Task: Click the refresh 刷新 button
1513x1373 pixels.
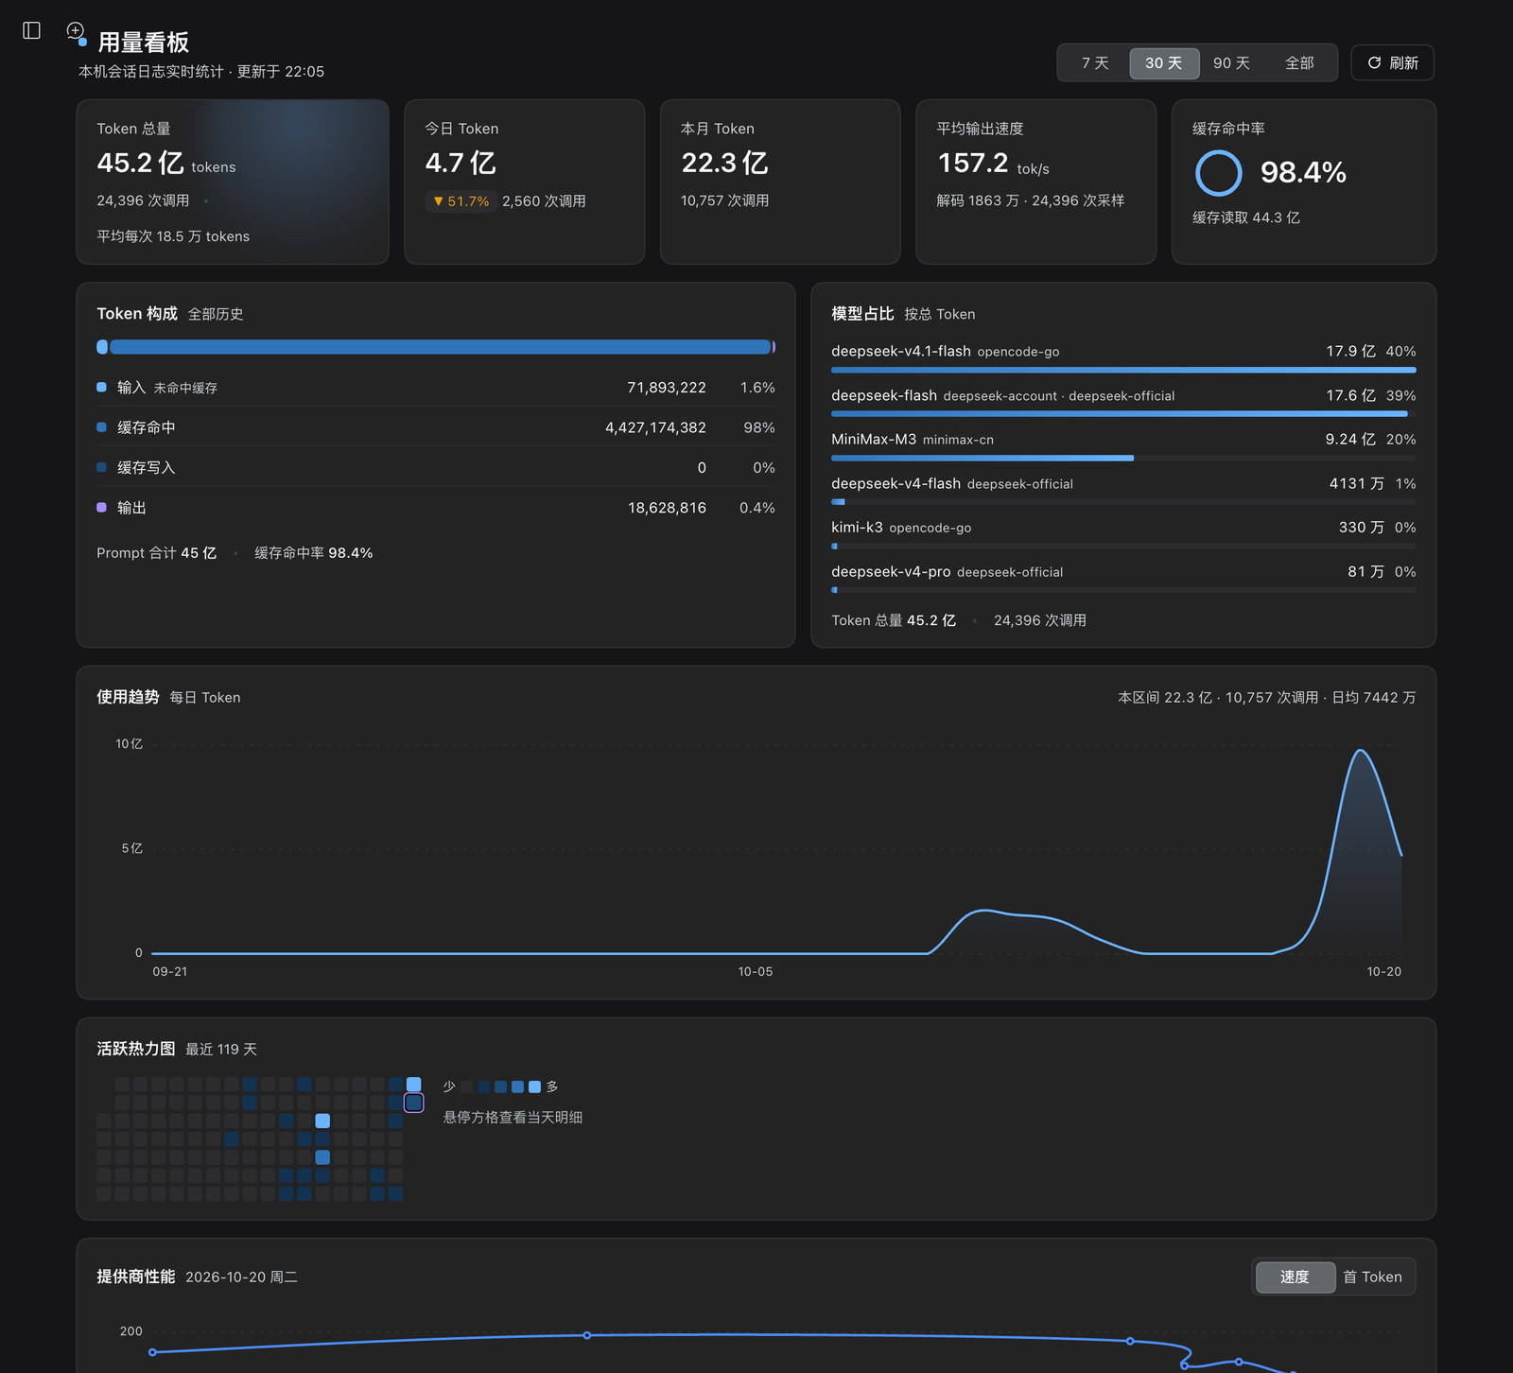Action: 1392,62
